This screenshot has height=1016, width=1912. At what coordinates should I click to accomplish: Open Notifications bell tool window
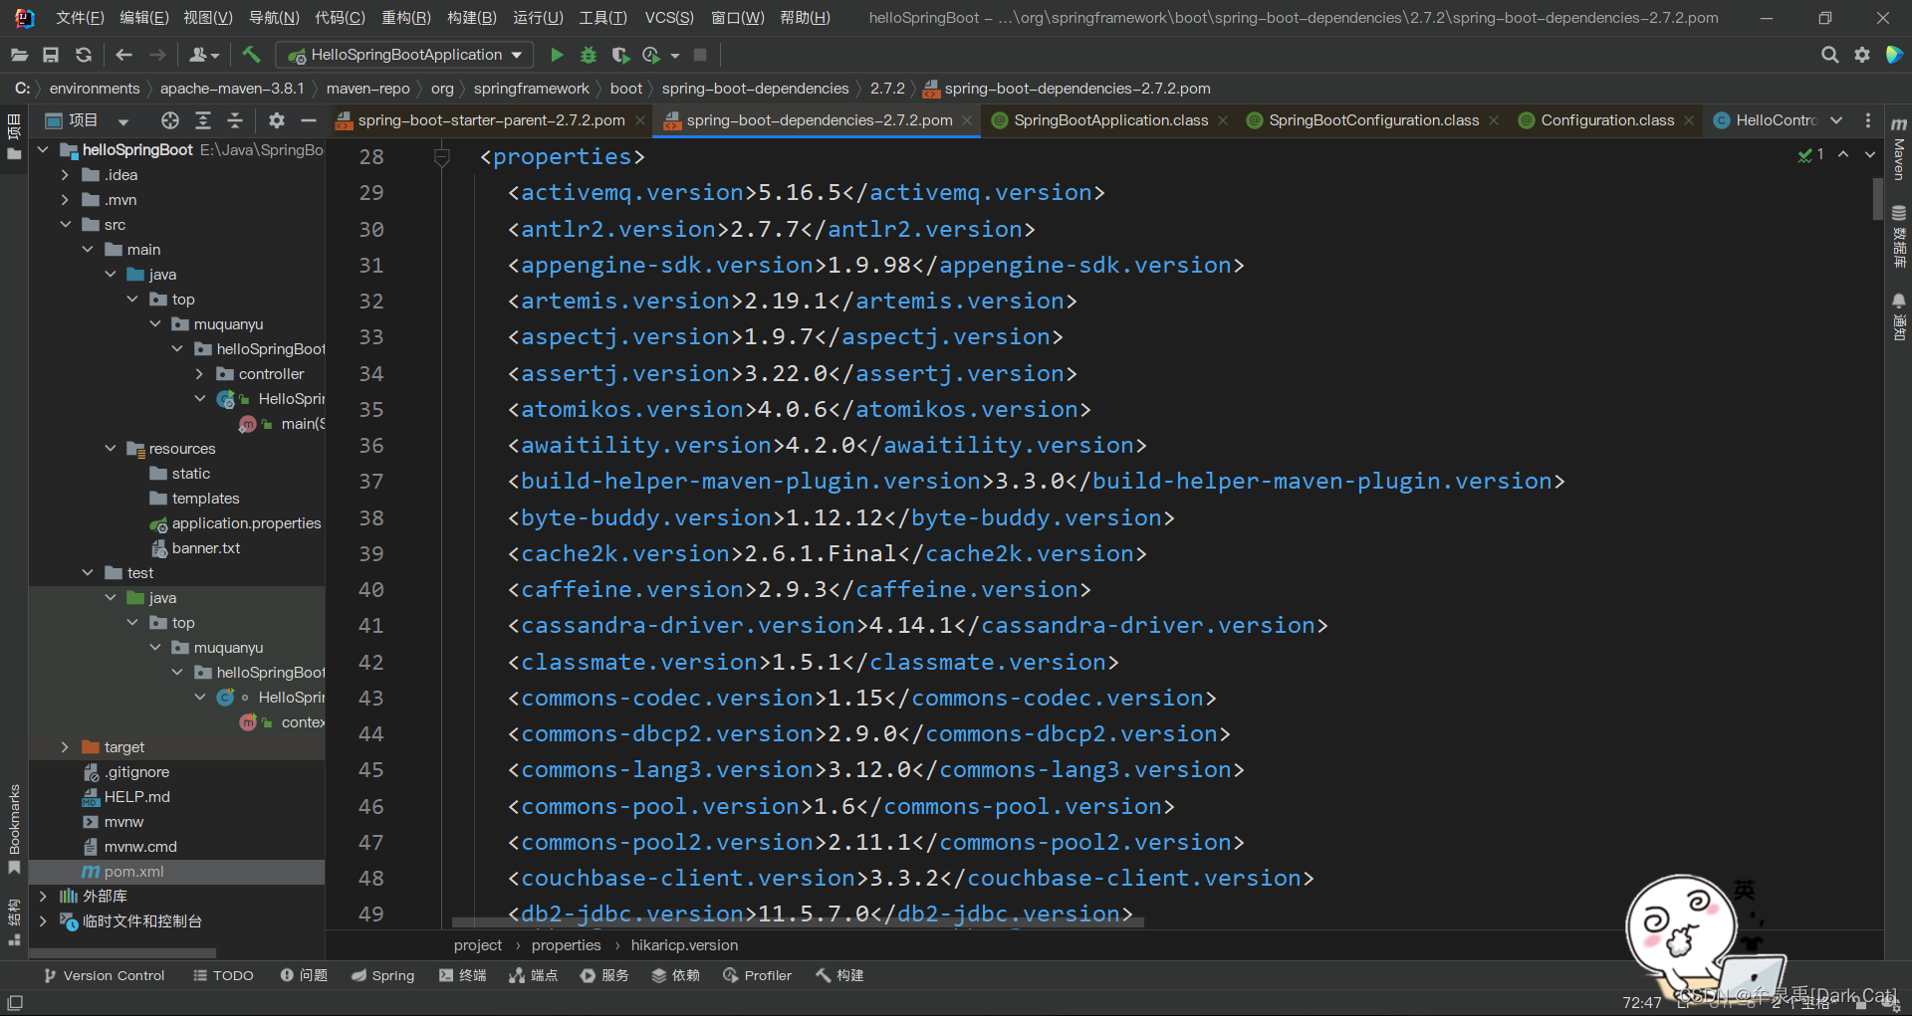1899,316
